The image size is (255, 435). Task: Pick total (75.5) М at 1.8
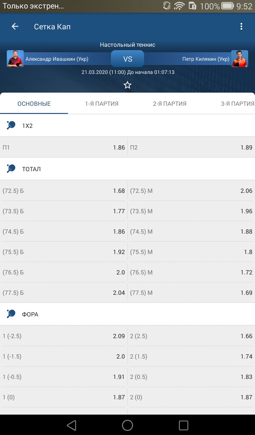[191, 252]
